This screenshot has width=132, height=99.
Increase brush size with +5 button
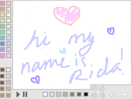tap(94, 95)
